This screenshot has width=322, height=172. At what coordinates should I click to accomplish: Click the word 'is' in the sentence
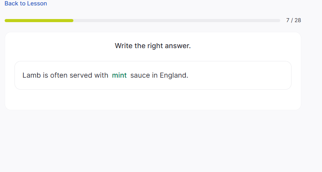[x=46, y=75]
